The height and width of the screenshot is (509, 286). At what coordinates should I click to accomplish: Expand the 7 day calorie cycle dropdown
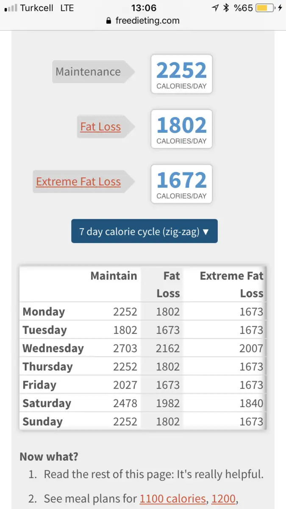click(x=144, y=231)
